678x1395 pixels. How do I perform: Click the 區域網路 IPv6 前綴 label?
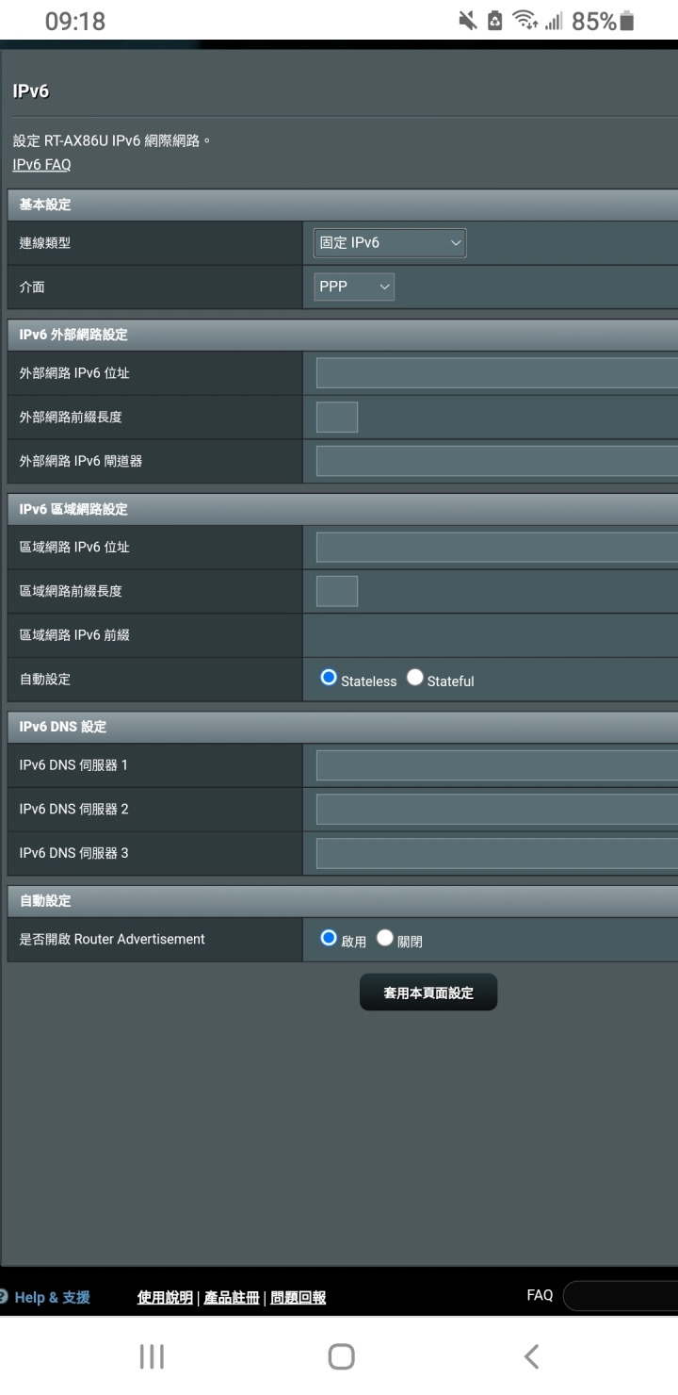pos(74,635)
